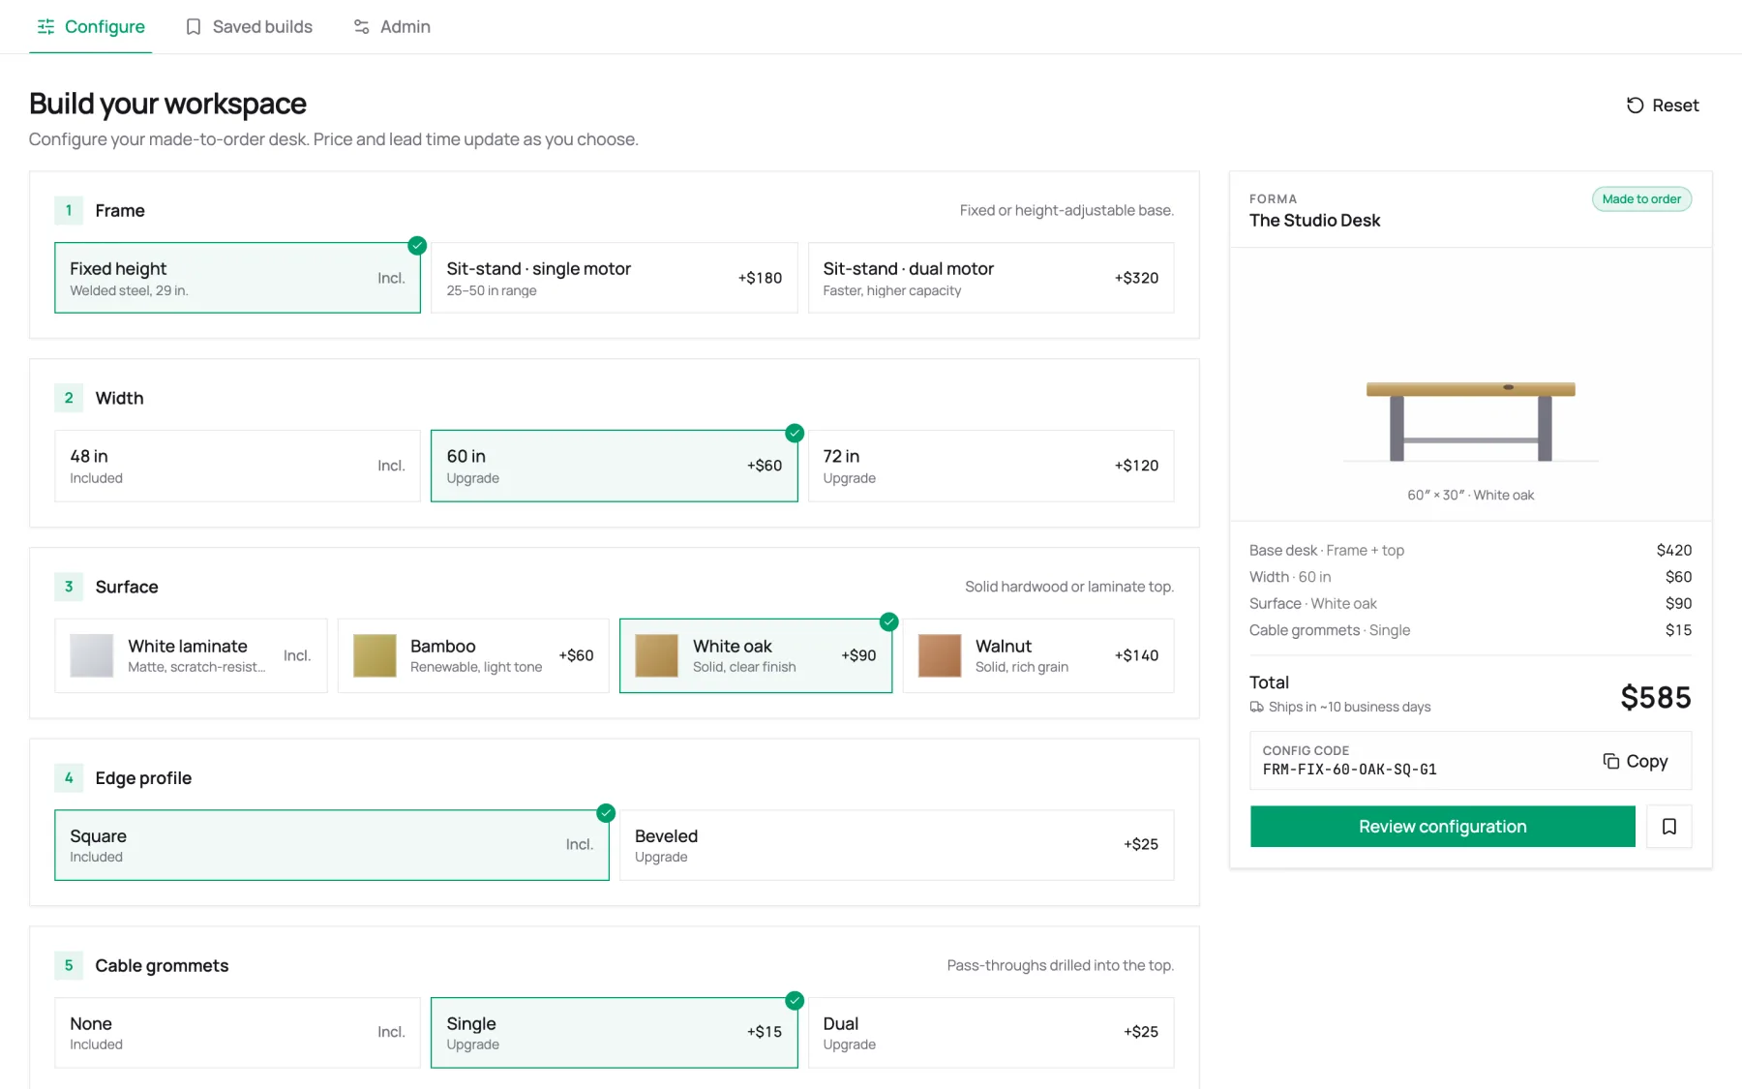Click 'Width · 60 in' price line
1742x1089 pixels.
(1470, 577)
